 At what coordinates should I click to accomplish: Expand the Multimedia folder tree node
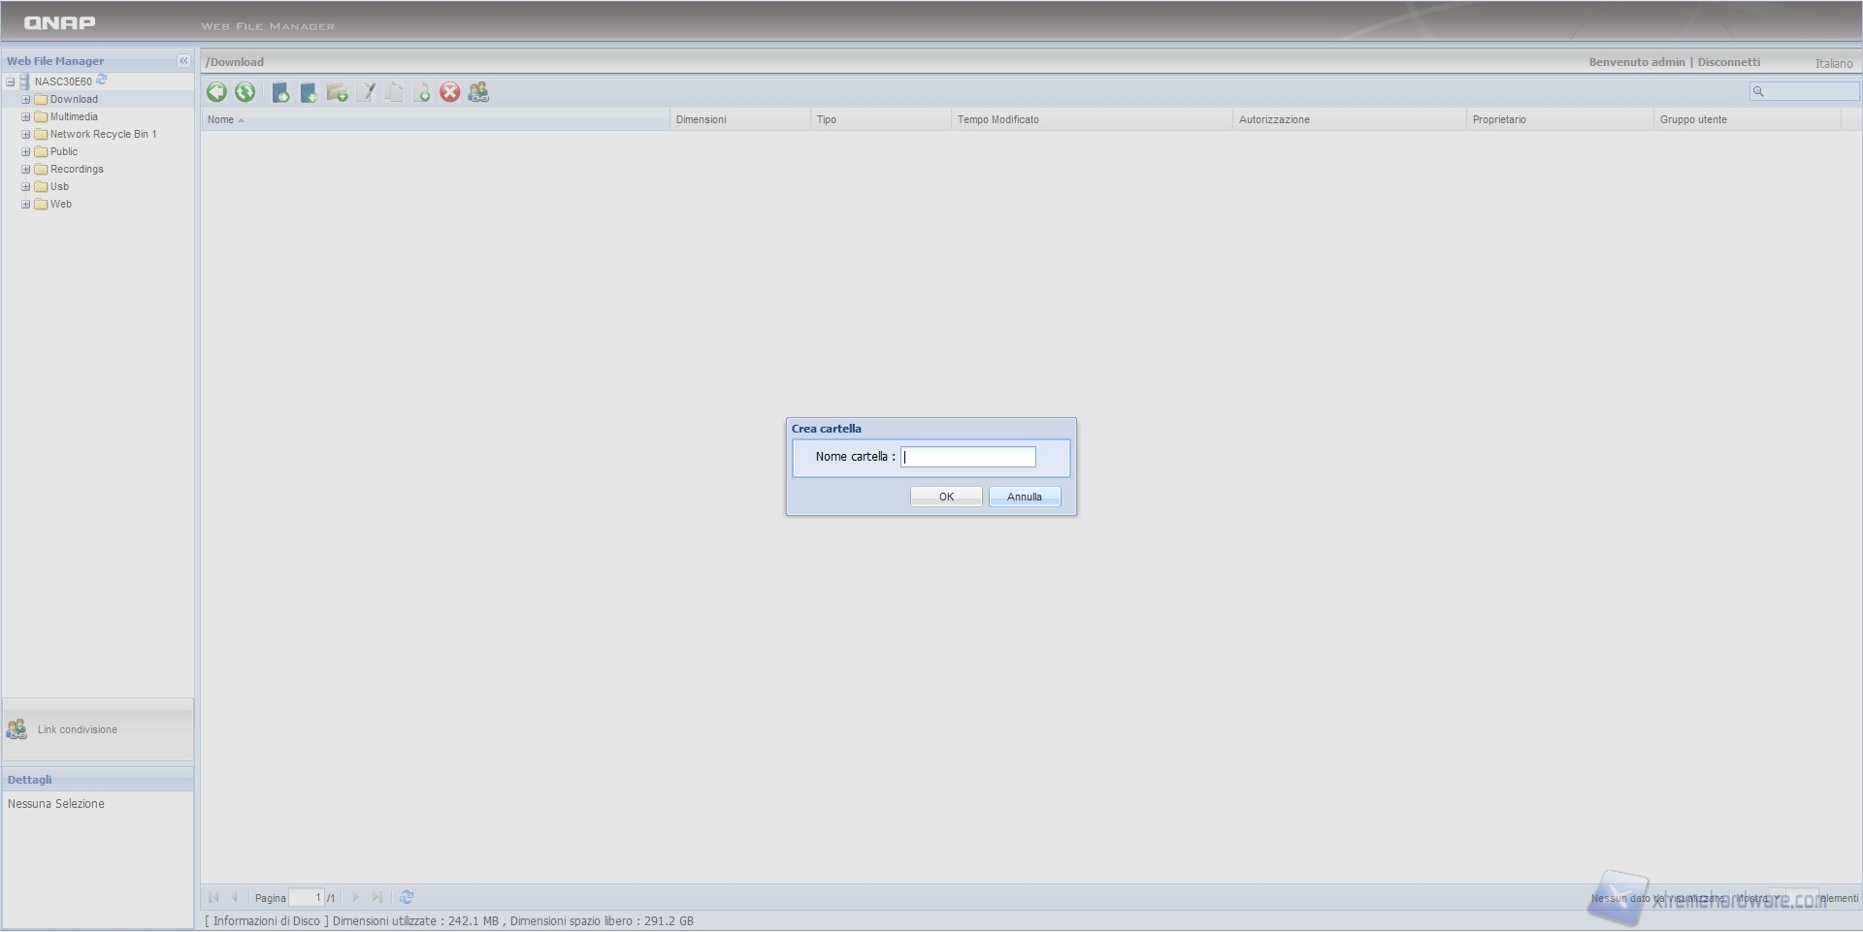(26, 117)
